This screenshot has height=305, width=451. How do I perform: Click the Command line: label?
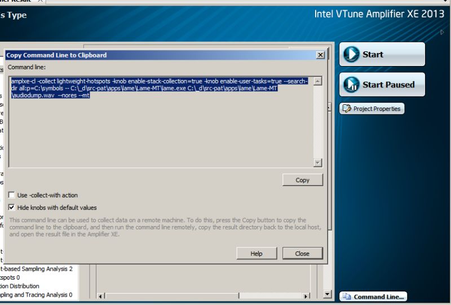point(26,67)
